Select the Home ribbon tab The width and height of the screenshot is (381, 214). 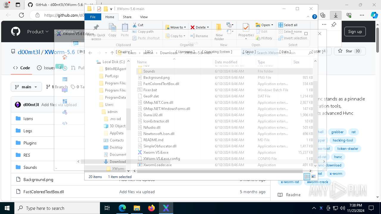[110, 17]
